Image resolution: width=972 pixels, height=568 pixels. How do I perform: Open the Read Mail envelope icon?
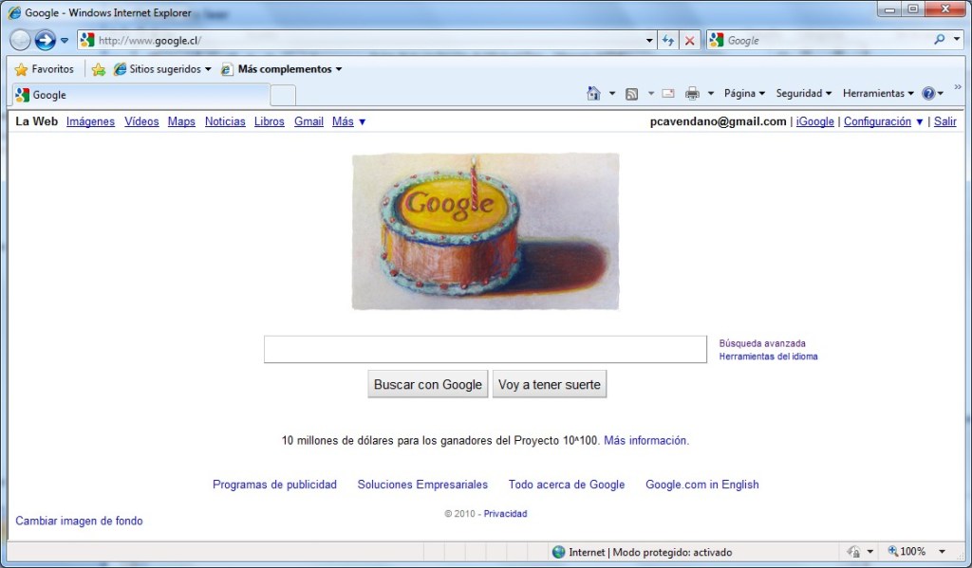click(668, 93)
